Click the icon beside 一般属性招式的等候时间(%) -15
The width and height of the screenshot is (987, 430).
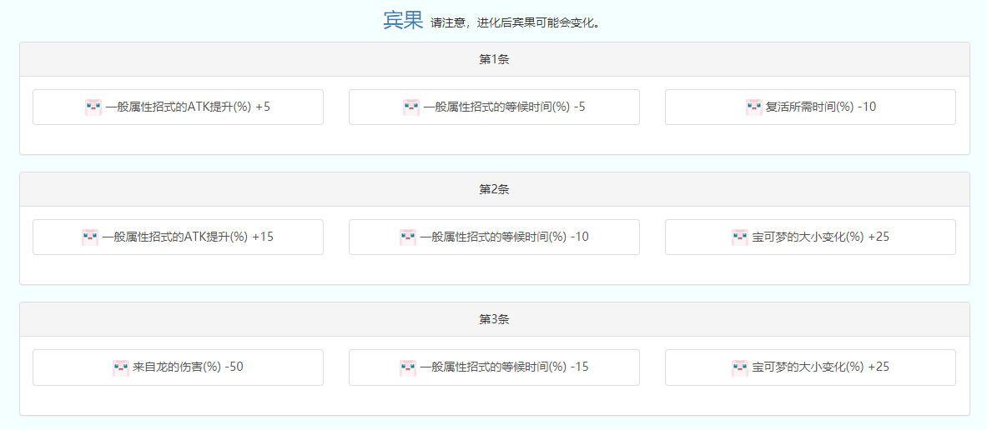coord(408,367)
